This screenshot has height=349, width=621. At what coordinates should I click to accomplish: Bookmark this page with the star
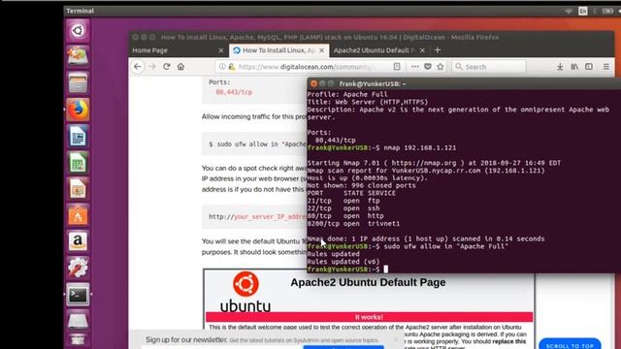point(441,67)
